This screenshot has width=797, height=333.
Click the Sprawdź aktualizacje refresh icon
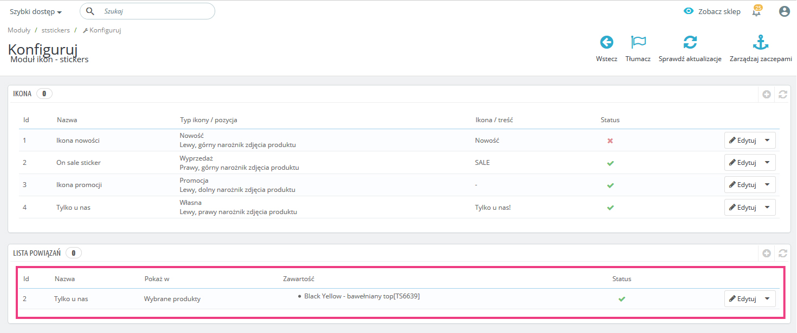(690, 43)
